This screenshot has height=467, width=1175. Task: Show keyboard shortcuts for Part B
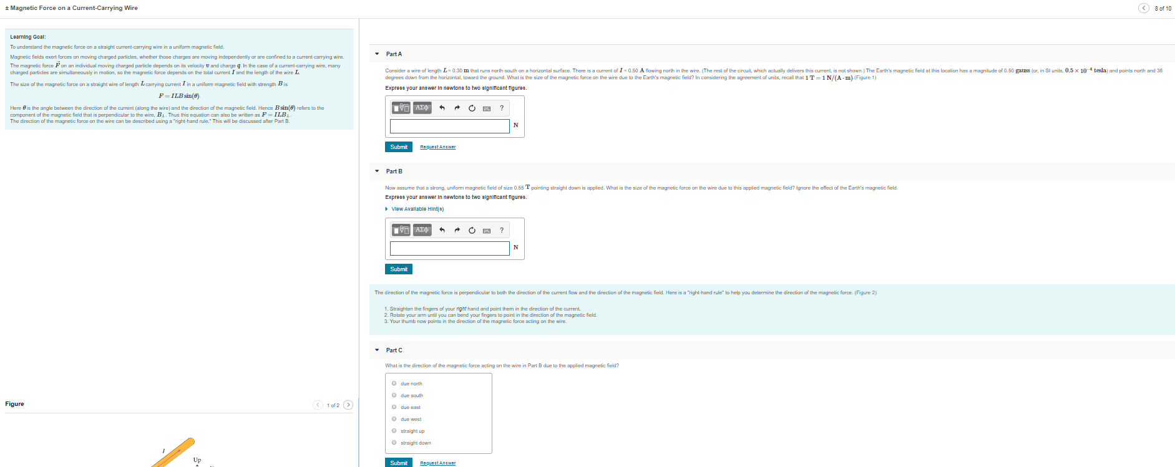coord(487,231)
